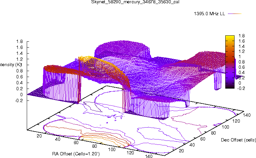Click the 120 tick on RA Offset axis
256x158 pixels.
(130, 153)
